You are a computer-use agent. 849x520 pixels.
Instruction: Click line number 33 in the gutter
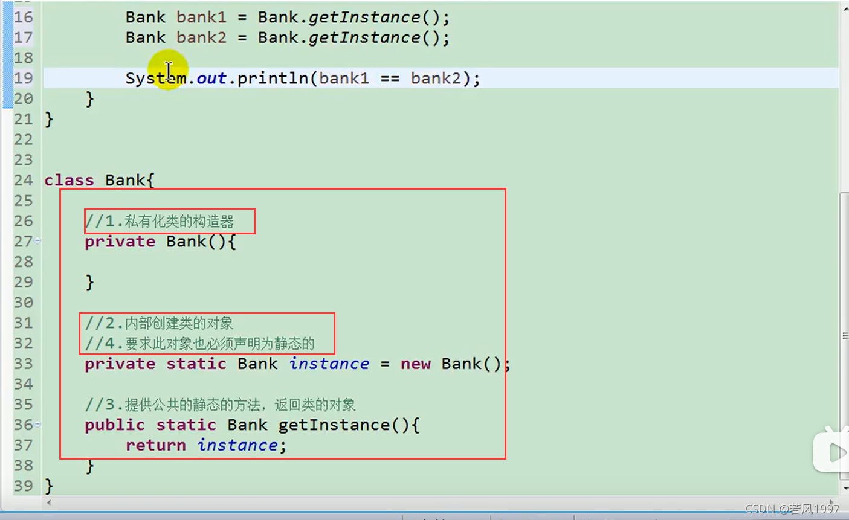23,364
